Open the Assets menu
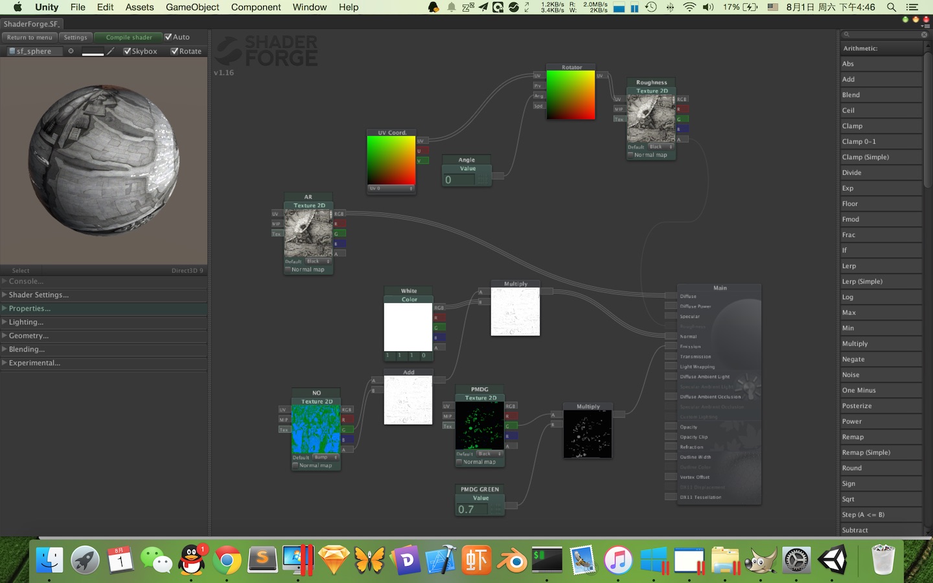Image resolution: width=933 pixels, height=583 pixels. pos(139,7)
